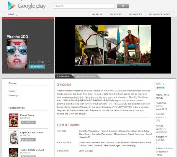
Task: Switch to the Viewer Reviews tab
Action: [86, 77]
